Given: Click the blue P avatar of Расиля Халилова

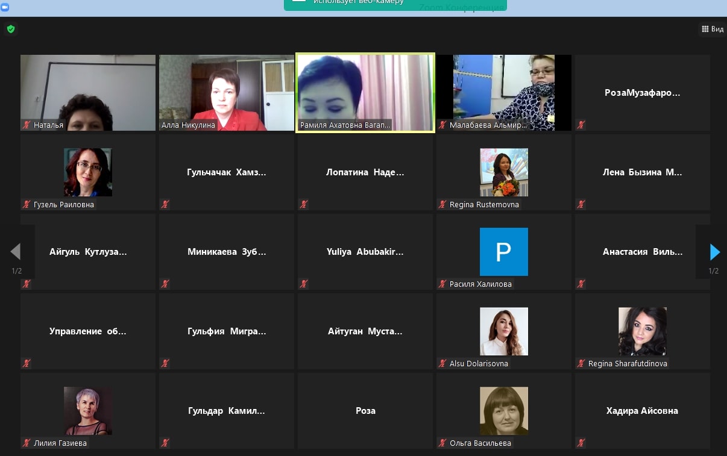Looking at the screenshot, I should click(503, 252).
